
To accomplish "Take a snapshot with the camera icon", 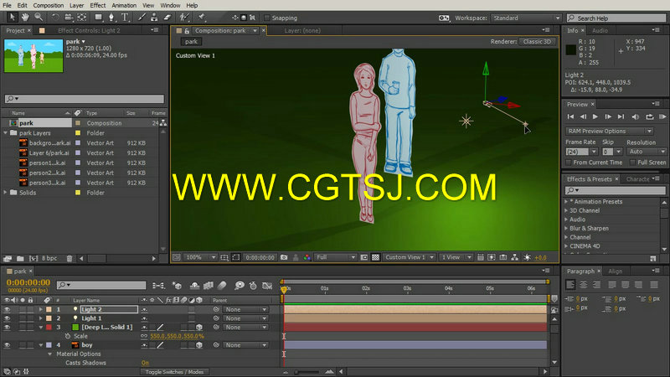I will [284, 257].
